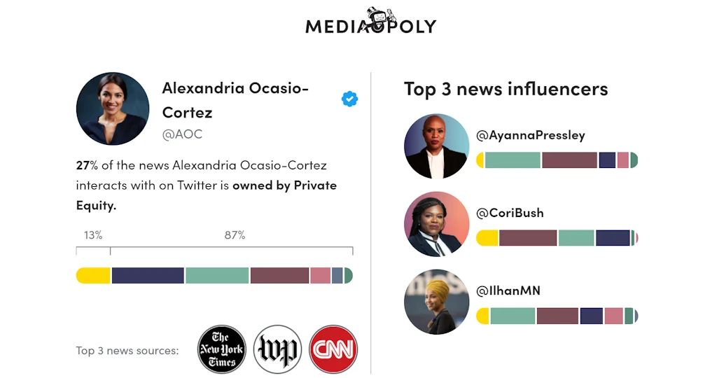Click the blue verified badge icon

click(x=349, y=99)
